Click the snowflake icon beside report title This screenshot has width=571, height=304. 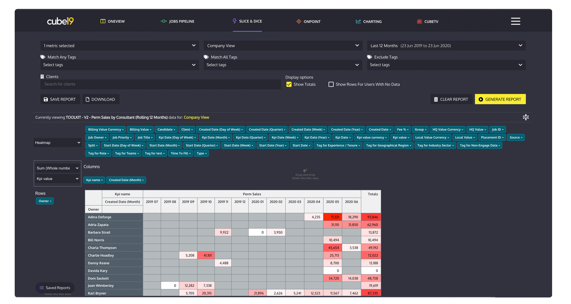[x=526, y=117]
